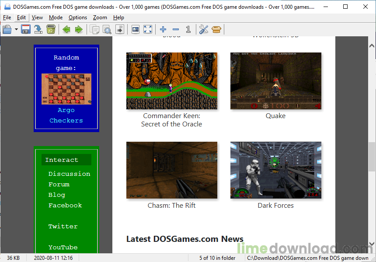Click the scroll up arrow of the scrollbar
This screenshot has width=376, height=262.
coord(372,45)
